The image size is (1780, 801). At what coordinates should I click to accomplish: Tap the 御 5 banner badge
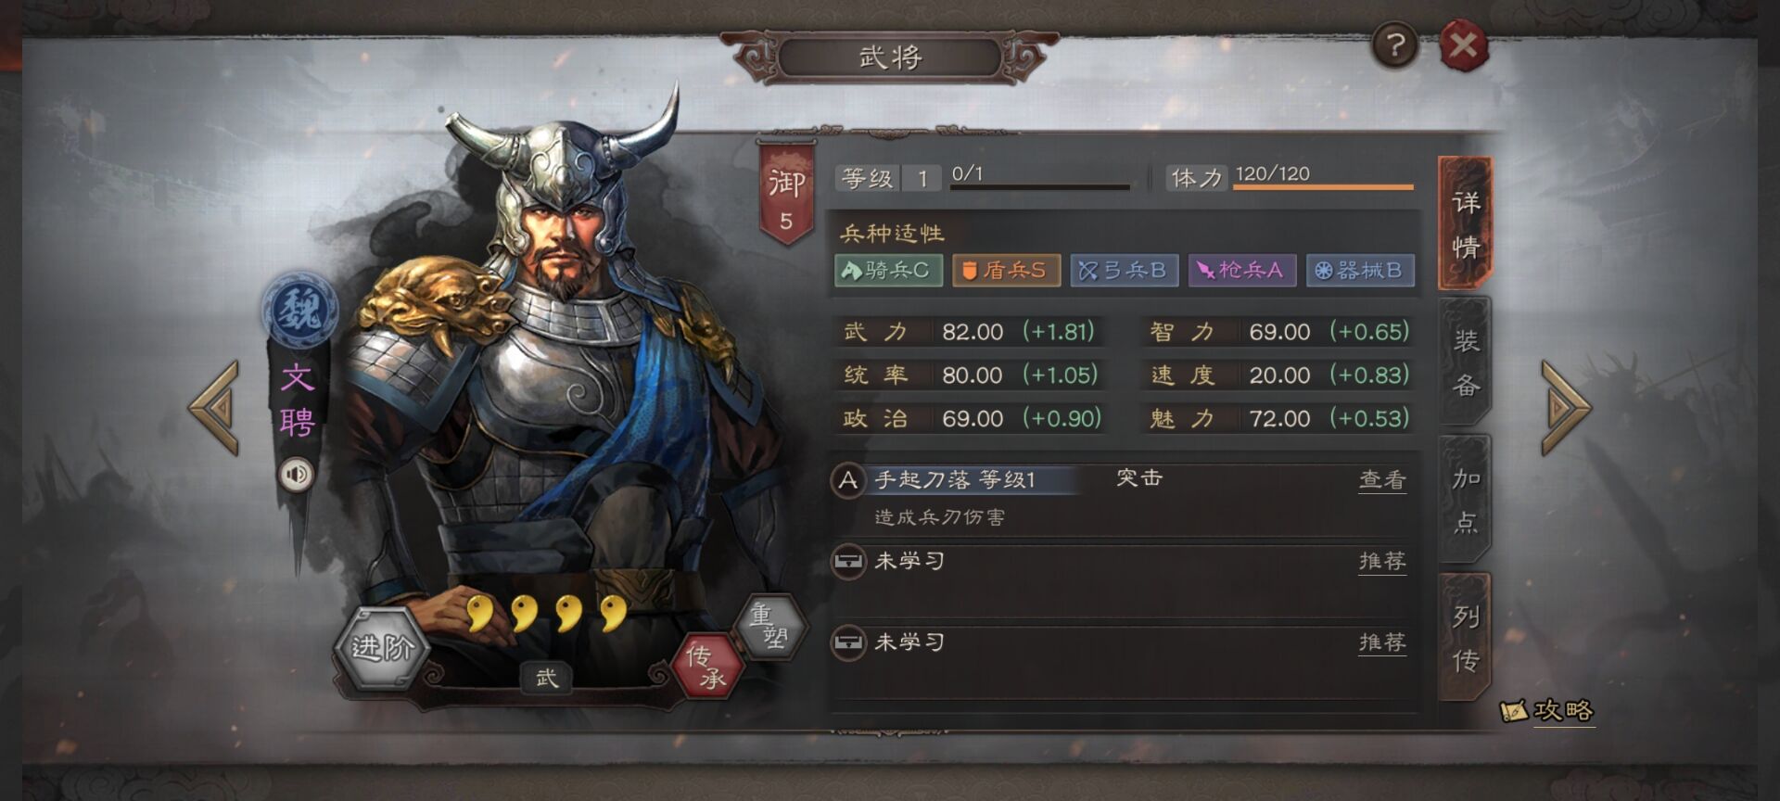786,194
